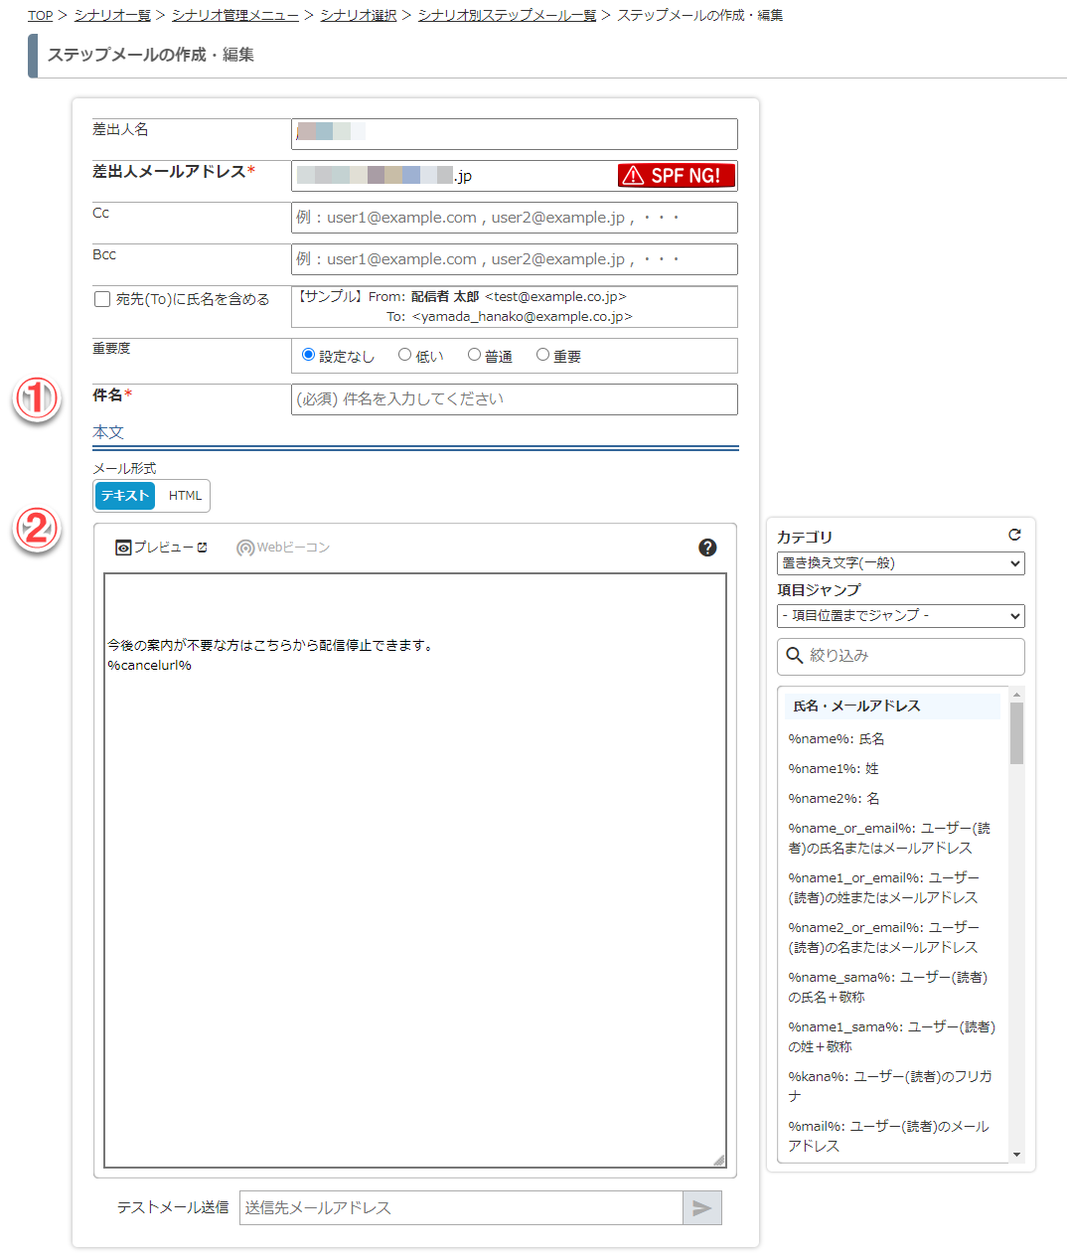1067x1257 pixels.
Task: Expand the 項目ジャンプ dropdown
Action: click(x=900, y=616)
